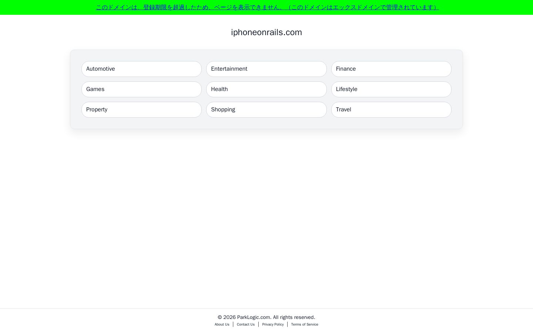Open the Entertainment category
This screenshot has height=333, width=533.
point(266,69)
